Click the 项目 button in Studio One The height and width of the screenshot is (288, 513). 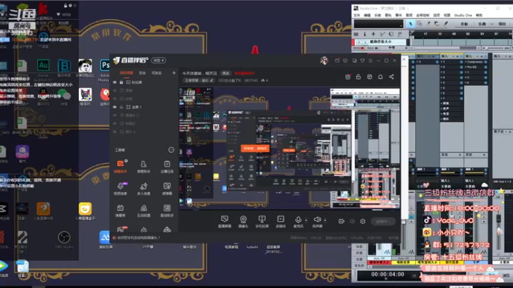[x=502, y=24]
